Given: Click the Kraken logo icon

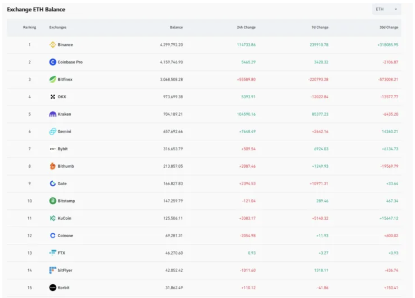Looking at the screenshot, I should coord(53,114).
